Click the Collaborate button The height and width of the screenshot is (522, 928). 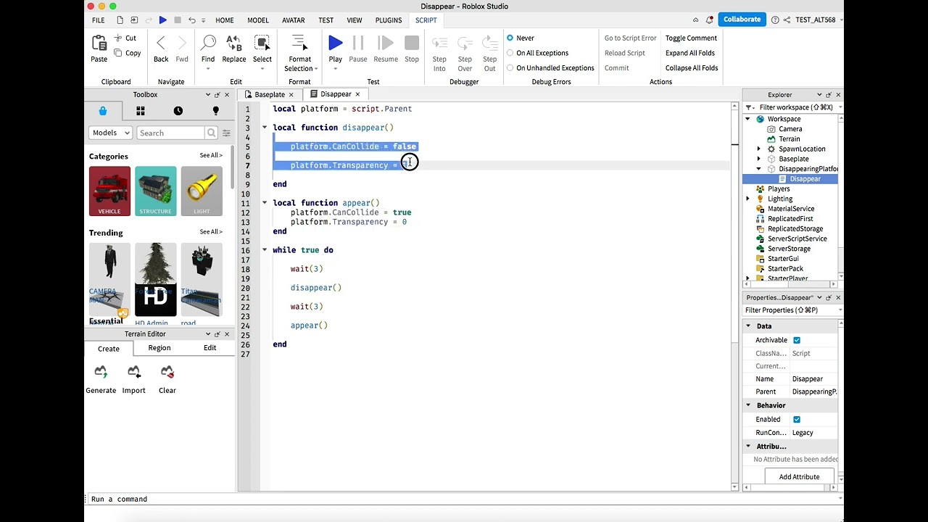coord(742,20)
